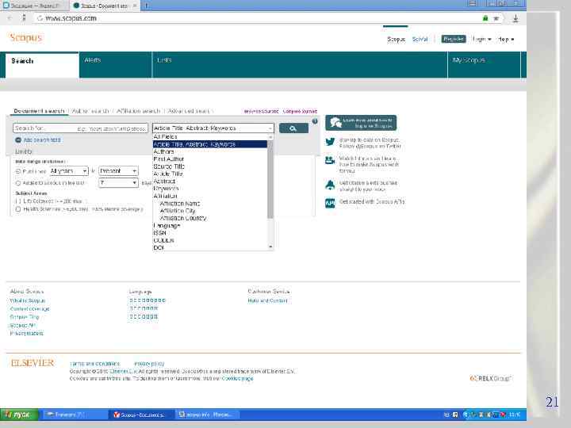Select the Added to Scopus in last radio button
Screen dimensions: 571x428
[x=17, y=183]
